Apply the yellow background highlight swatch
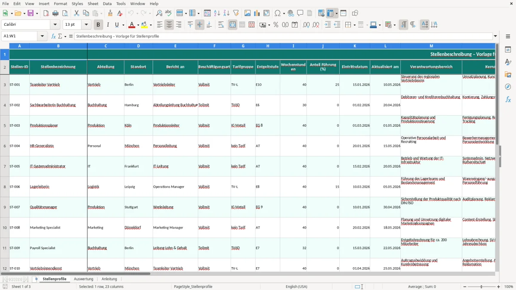The height and width of the screenshot is (290, 516). click(x=145, y=25)
